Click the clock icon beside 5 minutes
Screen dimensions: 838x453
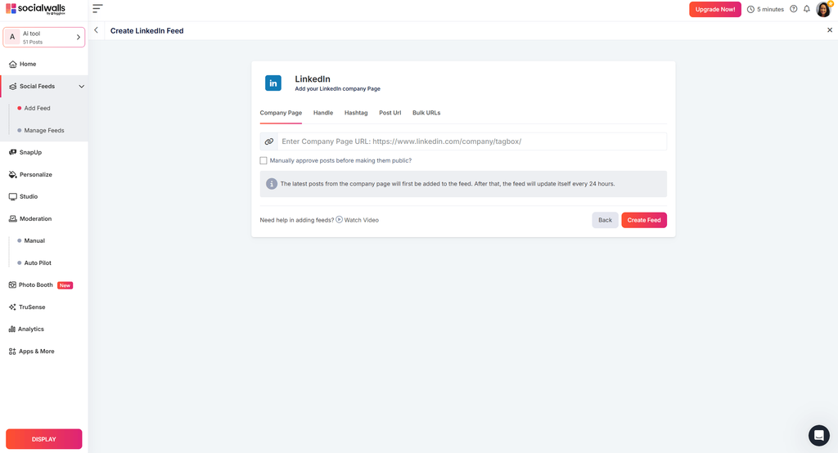coord(750,10)
